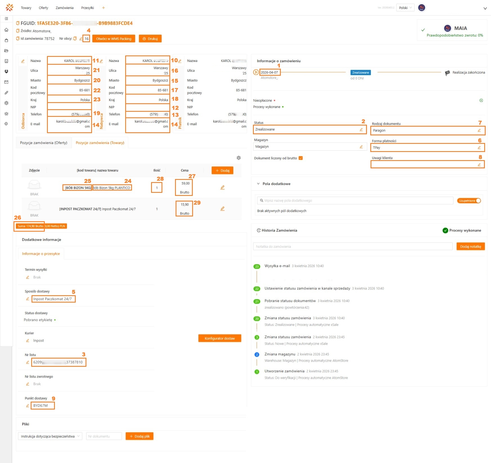Collapse the Pola dodatkowe section
This screenshot has width=491, height=463.
point(258,184)
